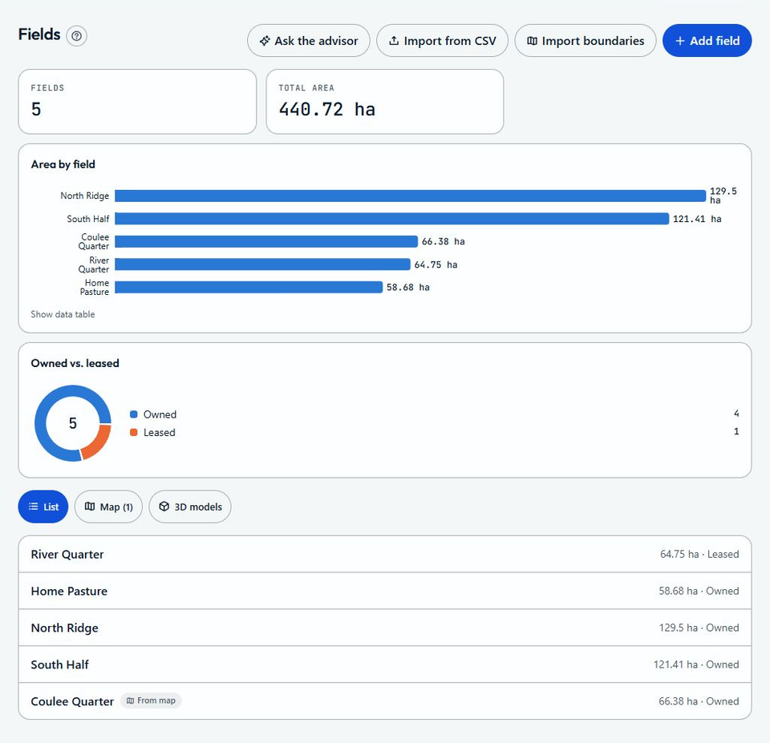The height and width of the screenshot is (743, 770).
Task: Click the North Ridge bar in chart
Action: (410, 196)
